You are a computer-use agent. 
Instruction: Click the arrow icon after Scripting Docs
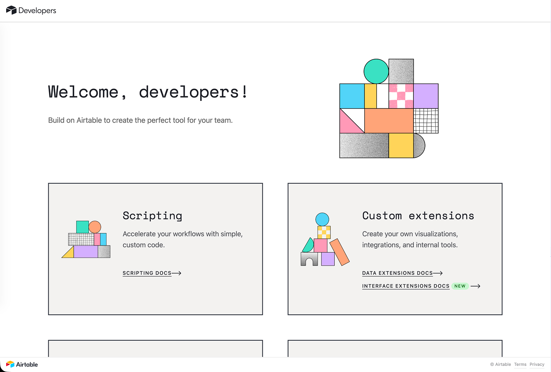[177, 273]
